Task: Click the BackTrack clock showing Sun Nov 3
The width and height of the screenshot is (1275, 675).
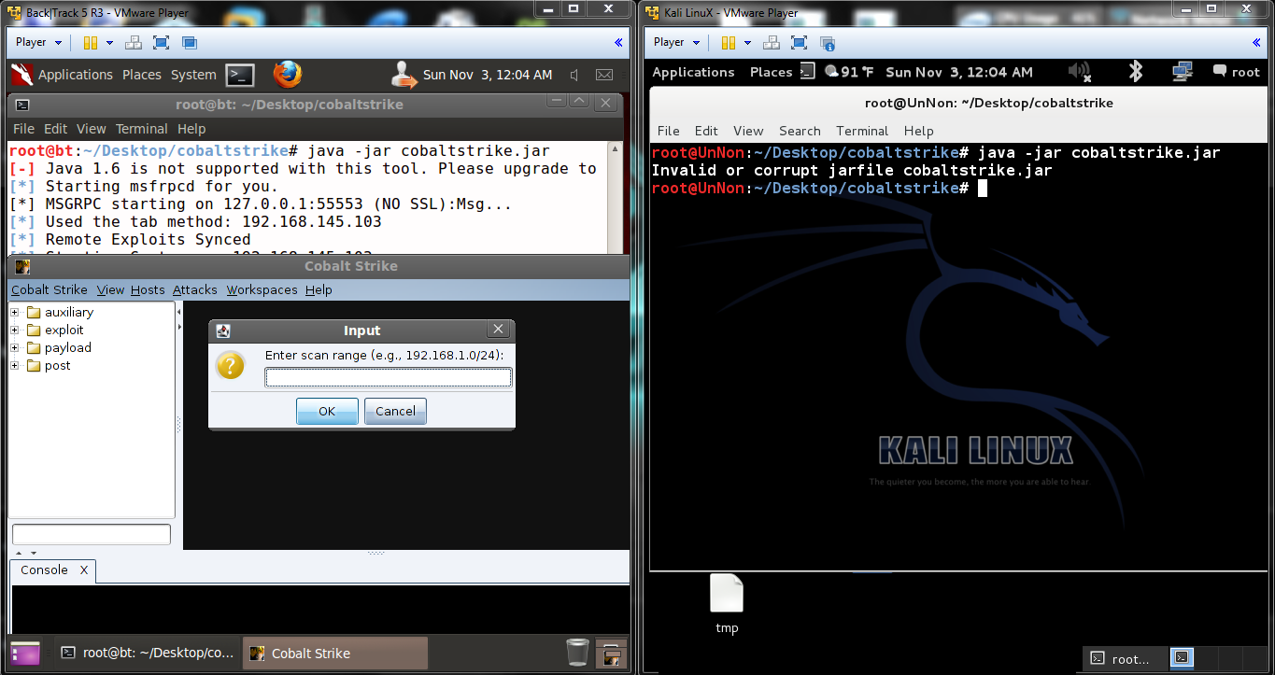Action: click(488, 75)
